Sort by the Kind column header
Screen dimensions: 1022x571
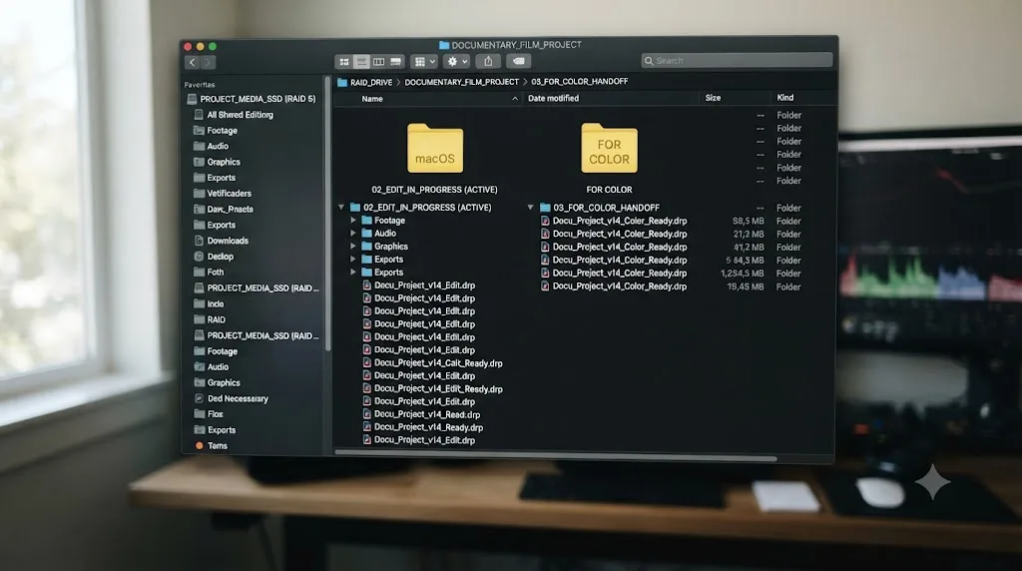785,98
